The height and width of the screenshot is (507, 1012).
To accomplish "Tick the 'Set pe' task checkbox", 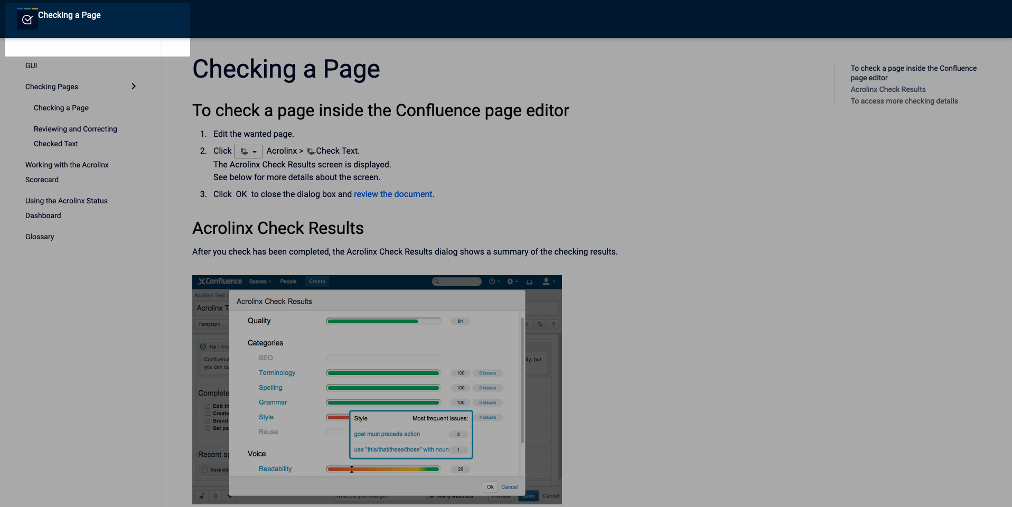I will click(208, 428).
